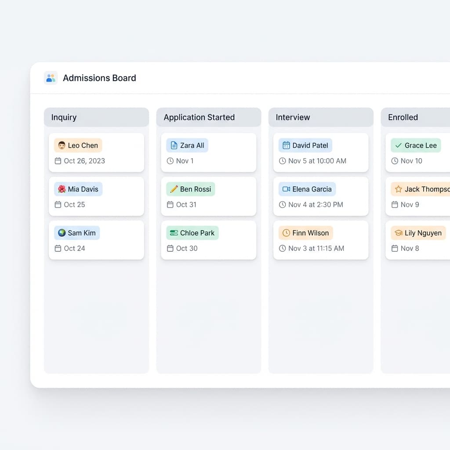Select the Application Started column header
Screen dimensions: 450x450
(209, 117)
